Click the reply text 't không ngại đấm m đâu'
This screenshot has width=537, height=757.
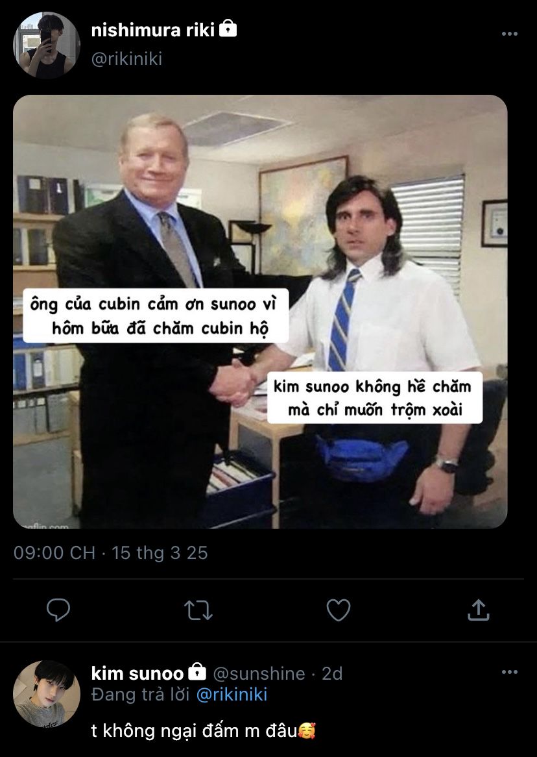tap(194, 730)
